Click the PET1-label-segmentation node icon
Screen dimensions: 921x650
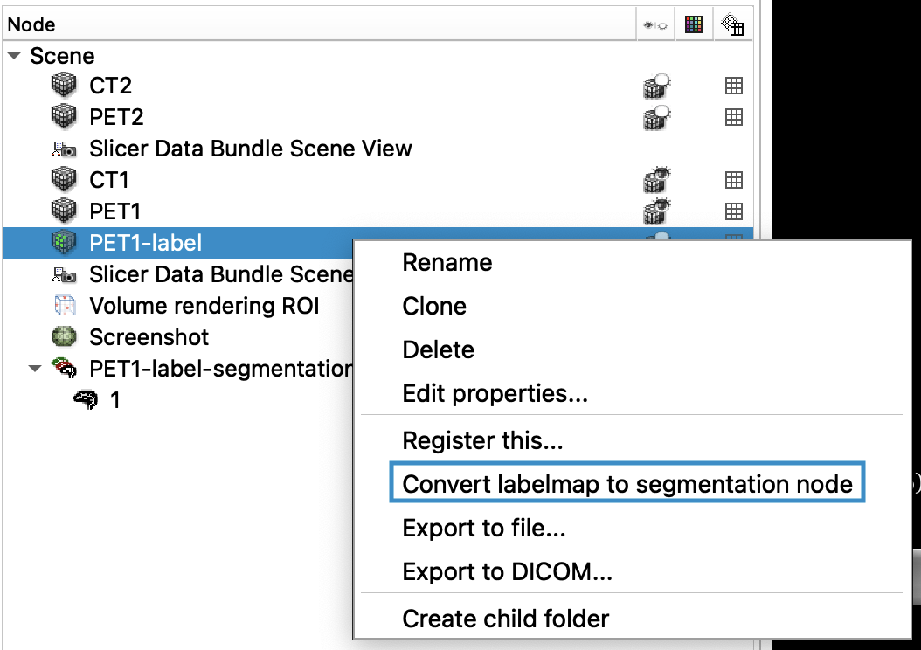pyautogui.click(x=64, y=368)
